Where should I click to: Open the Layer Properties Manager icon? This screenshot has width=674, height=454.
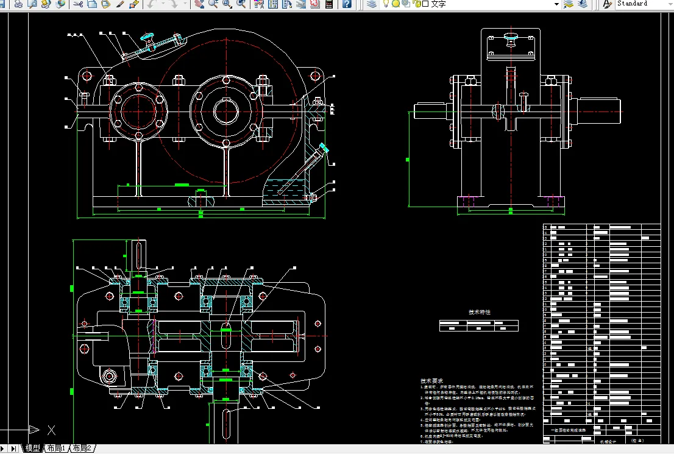[x=371, y=4]
